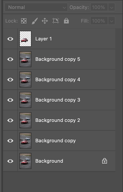Click the lock transparent pixels icon
Viewport: 123px width, 192px height.
[24, 21]
